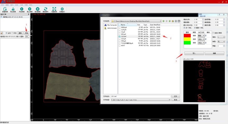This screenshot has width=228, height=124.
Task: Toggle output checkbox in yellow layer row
Action: pyautogui.click(x=206, y=39)
